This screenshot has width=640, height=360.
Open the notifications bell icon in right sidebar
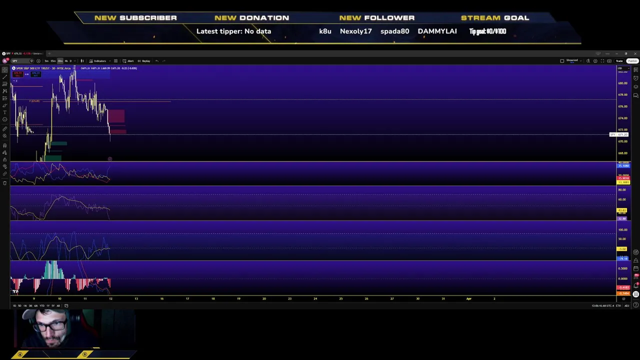[x=636, y=285]
